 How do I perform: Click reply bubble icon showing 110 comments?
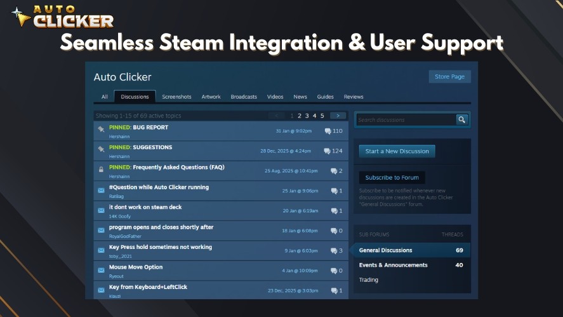pos(328,132)
